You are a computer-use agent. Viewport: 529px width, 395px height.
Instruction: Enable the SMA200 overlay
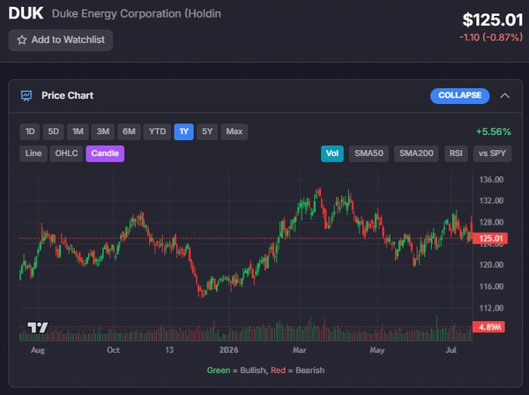pyautogui.click(x=416, y=153)
